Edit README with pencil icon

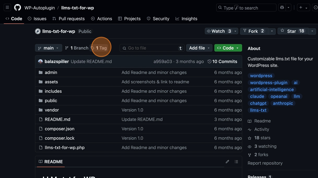[x=227, y=162]
